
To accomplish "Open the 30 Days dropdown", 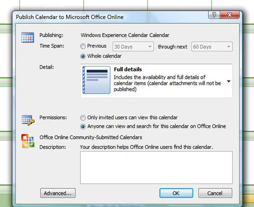I will [x=133, y=47].
